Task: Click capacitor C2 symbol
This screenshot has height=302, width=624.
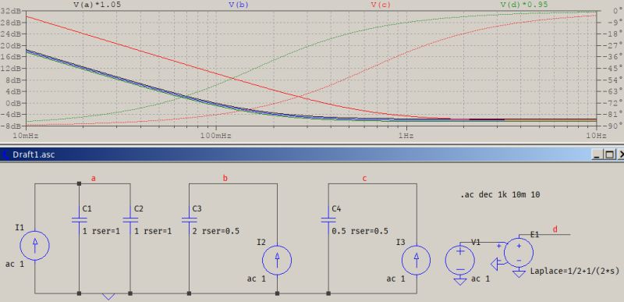Action: point(130,219)
